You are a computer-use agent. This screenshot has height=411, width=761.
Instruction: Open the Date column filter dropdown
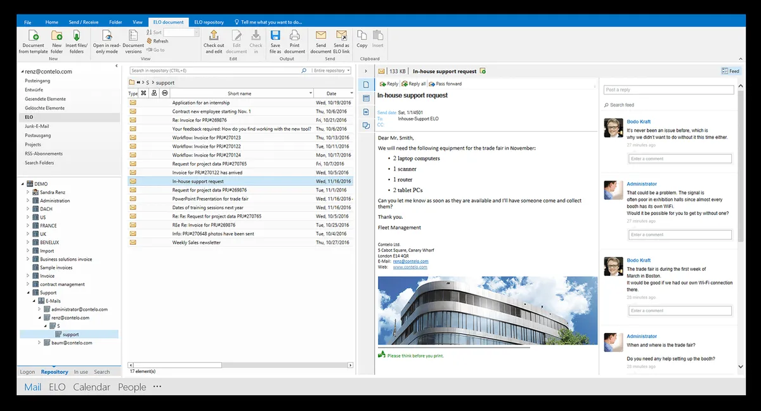click(351, 93)
